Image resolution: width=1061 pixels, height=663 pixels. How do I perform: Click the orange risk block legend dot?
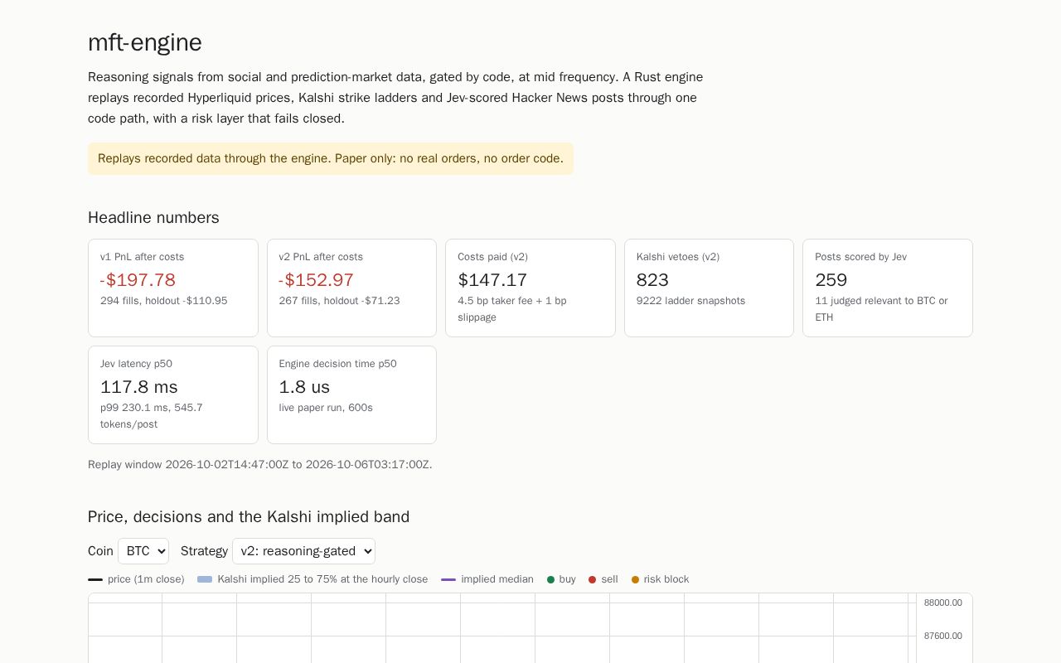[x=635, y=579]
